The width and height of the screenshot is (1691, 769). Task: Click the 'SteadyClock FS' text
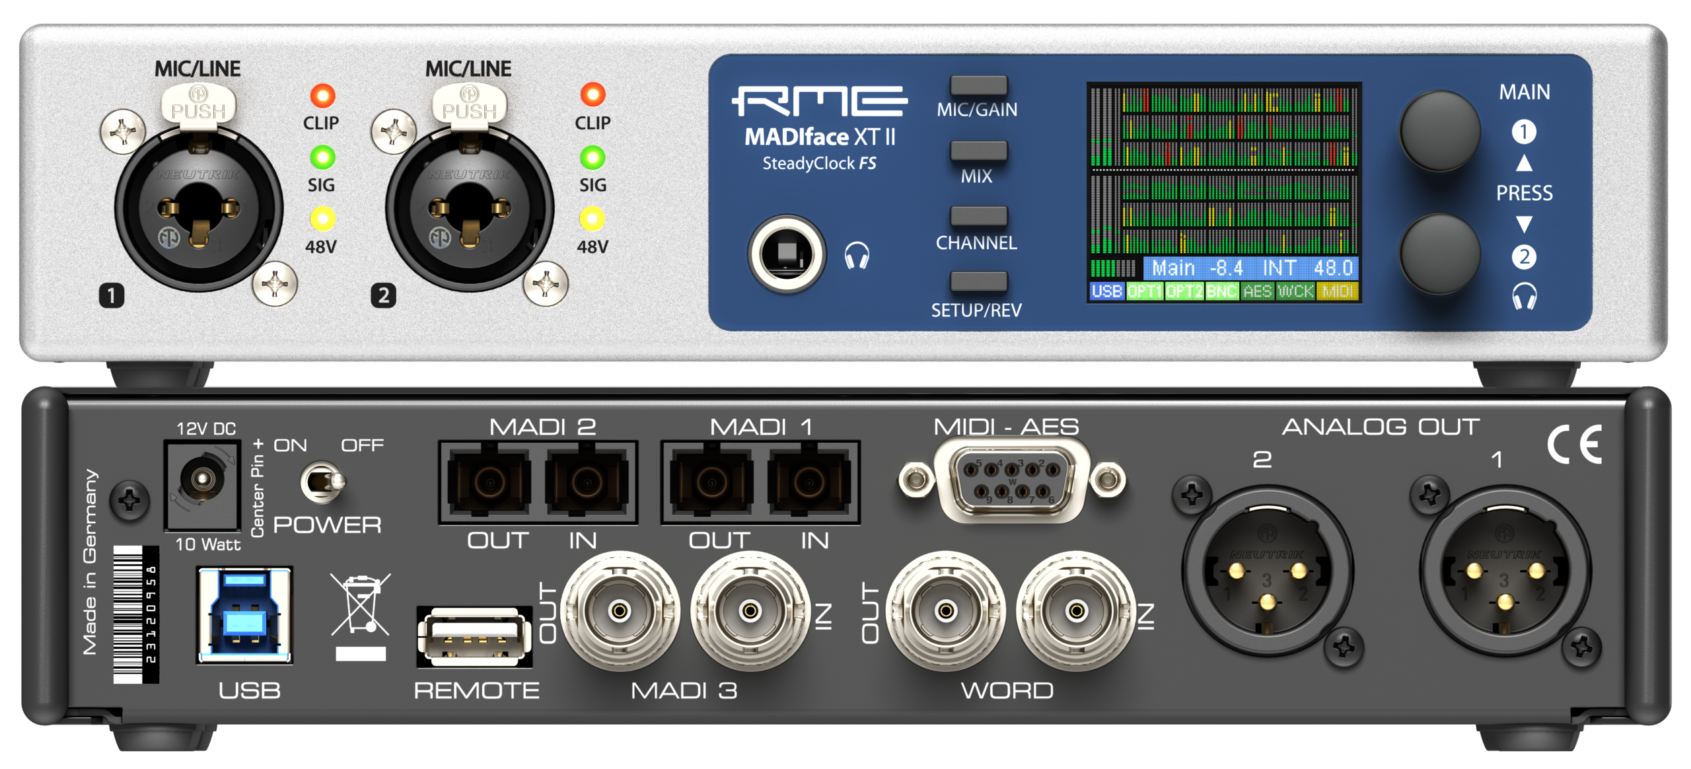point(819,163)
